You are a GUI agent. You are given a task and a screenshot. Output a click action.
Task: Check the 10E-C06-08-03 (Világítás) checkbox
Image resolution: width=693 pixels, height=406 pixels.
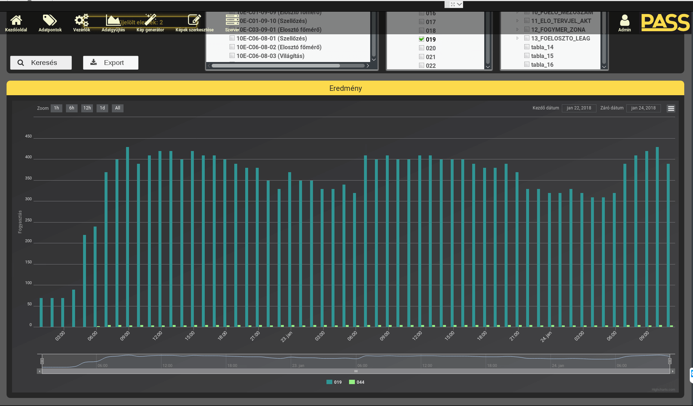232,56
